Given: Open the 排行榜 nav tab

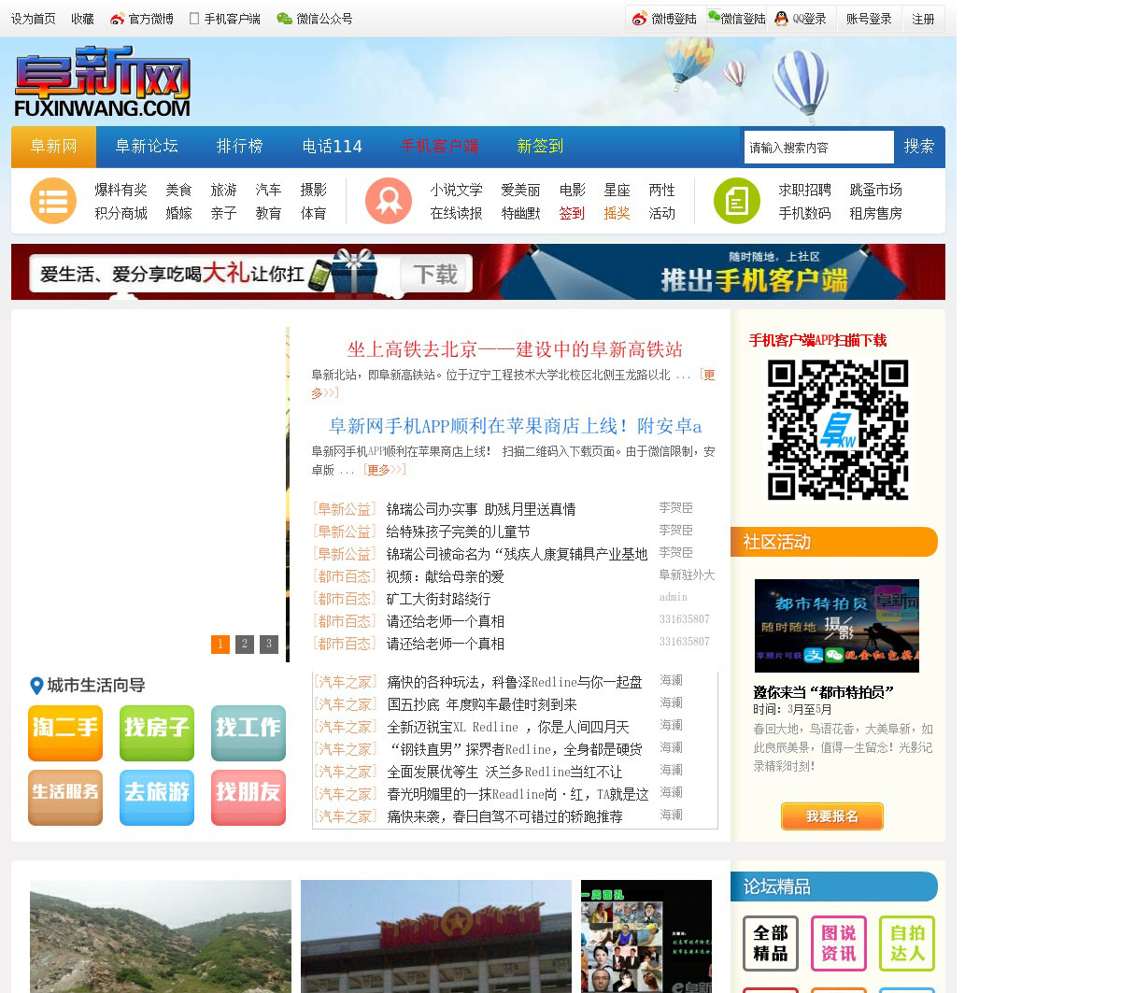Looking at the screenshot, I should click(x=240, y=147).
